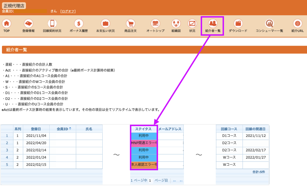Sort by the 会員ID column header
Screen dimensions: 307x187
coord(63,129)
